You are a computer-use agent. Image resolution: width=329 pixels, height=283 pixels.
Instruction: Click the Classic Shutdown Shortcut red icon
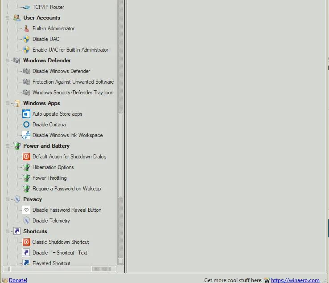point(26,242)
